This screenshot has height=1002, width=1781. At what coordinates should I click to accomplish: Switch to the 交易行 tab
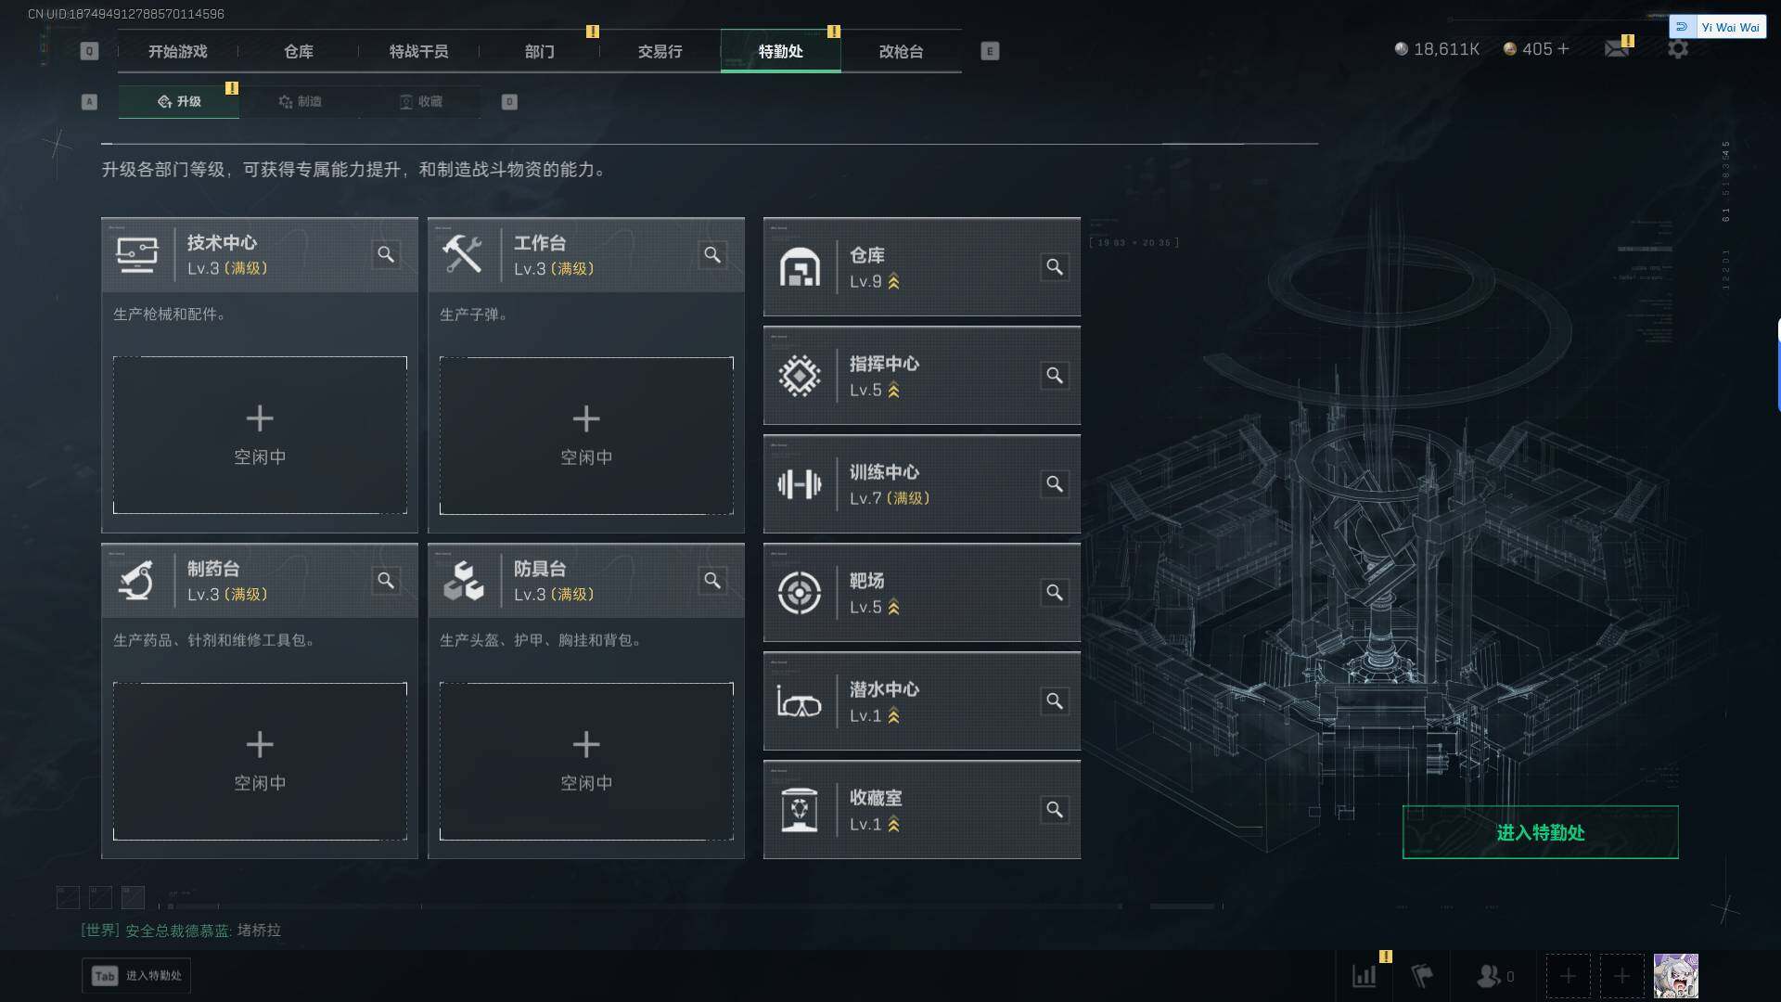point(660,51)
